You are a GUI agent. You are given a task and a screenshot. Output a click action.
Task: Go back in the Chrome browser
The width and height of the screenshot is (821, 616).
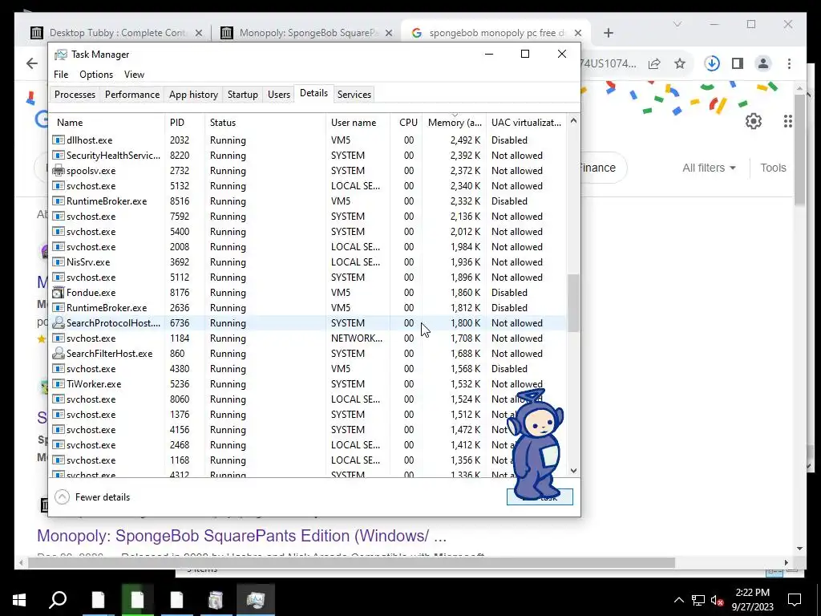[32, 63]
